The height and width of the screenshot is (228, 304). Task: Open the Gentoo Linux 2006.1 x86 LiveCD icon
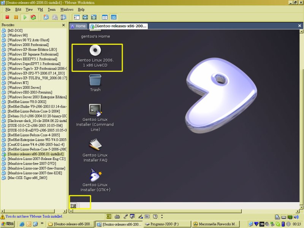point(95,56)
